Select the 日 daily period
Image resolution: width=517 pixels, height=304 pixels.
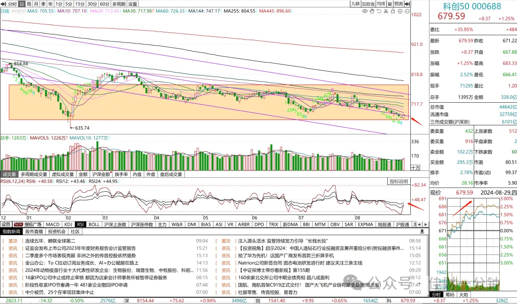click(22, 4)
